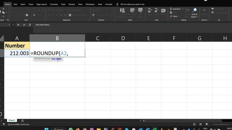232x130 pixels.
Task: Click the Windows taskbar Search box
Action: 59,129
